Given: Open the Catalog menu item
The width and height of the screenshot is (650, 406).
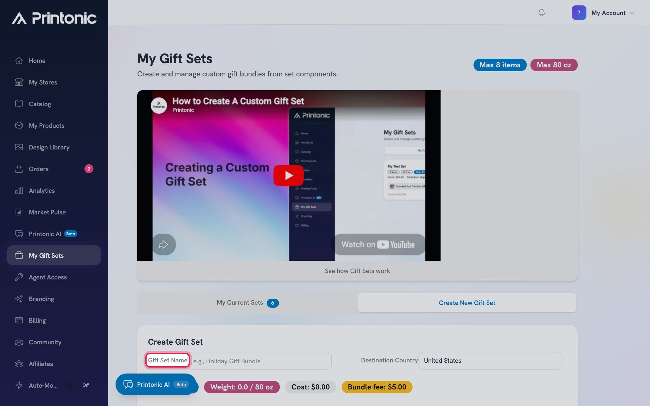Looking at the screenshot, I should tap(54, 104).
